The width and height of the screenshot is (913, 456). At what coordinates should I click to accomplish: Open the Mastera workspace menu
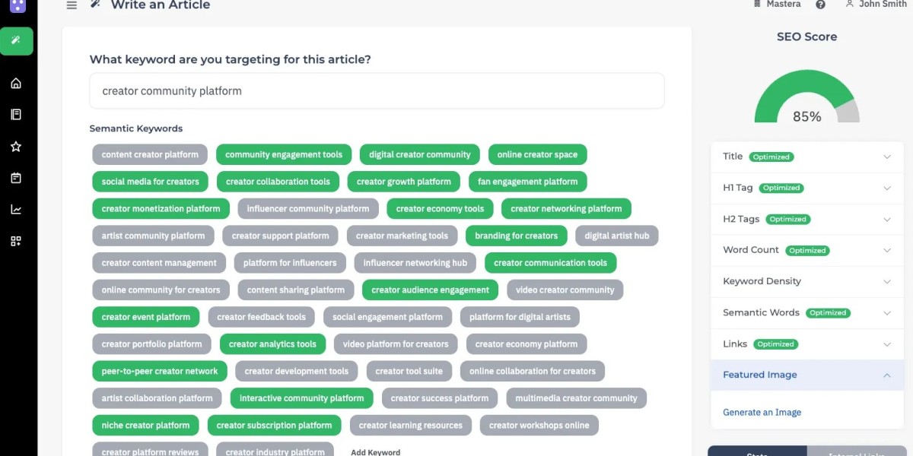pyautogui.click(x=776, y=5)
